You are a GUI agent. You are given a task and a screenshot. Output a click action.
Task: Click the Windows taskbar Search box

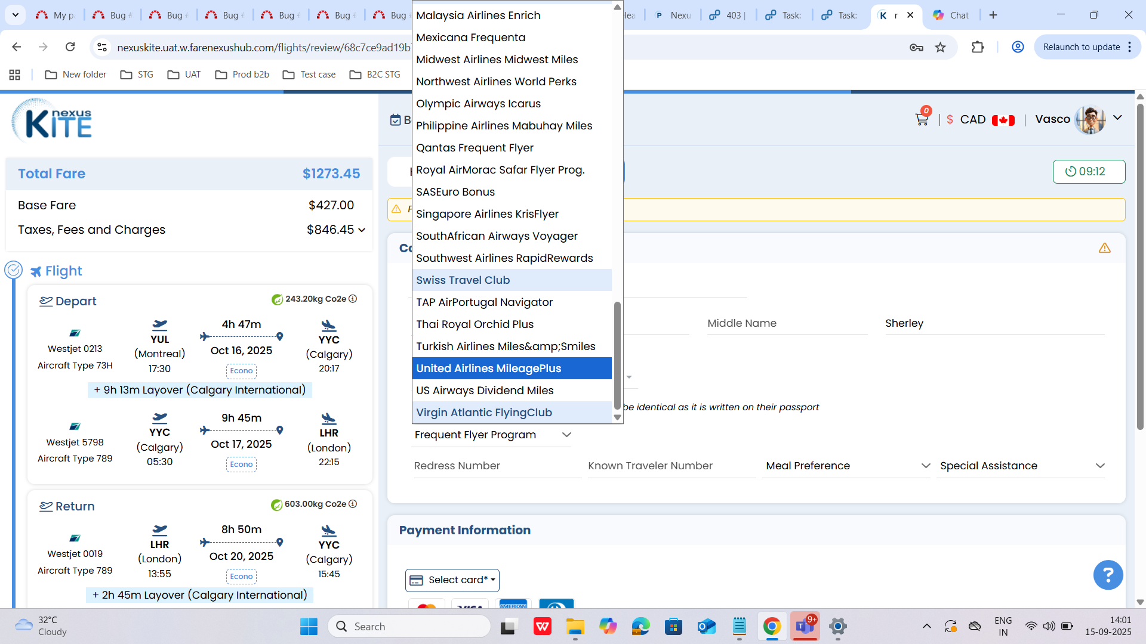click(409, 626)
